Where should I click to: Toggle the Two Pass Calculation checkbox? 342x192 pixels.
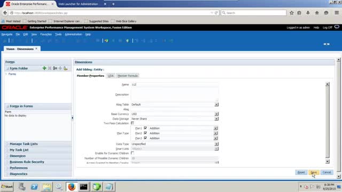(x=133, y=123)
